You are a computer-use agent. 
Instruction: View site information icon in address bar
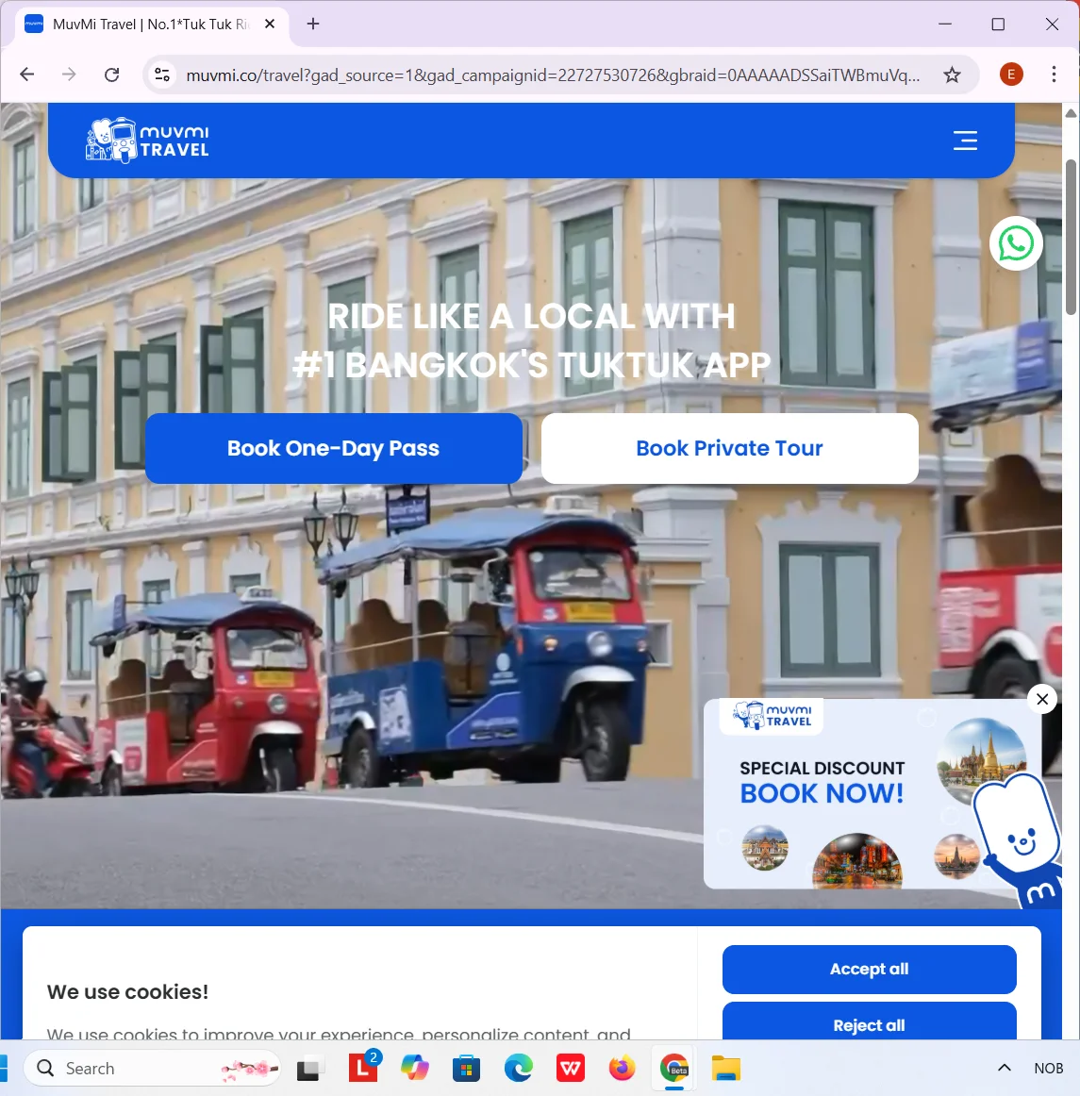tap(161, 74)
